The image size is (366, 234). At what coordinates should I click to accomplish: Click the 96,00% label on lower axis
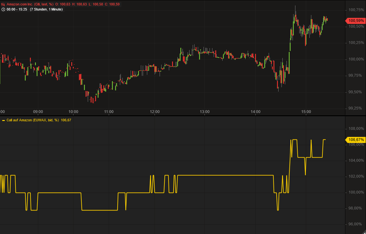tap(356, 224)
